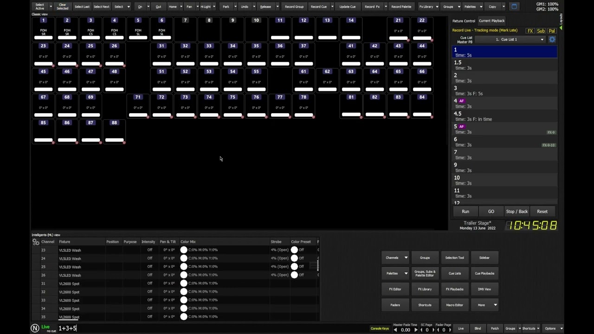The image size is (594, 334).
Task: Open the Groups toolbar menu
Action: point(448,6)
